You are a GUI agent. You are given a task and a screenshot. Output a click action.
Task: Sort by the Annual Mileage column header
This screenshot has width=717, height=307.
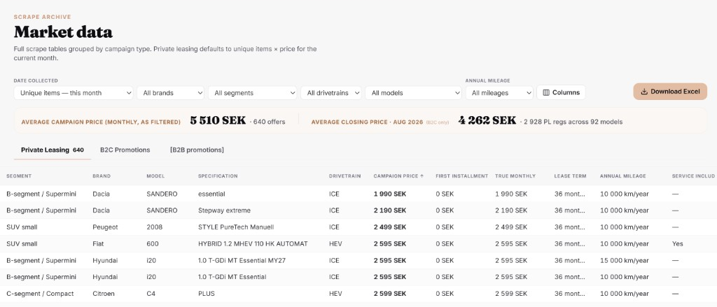point(622,176)
